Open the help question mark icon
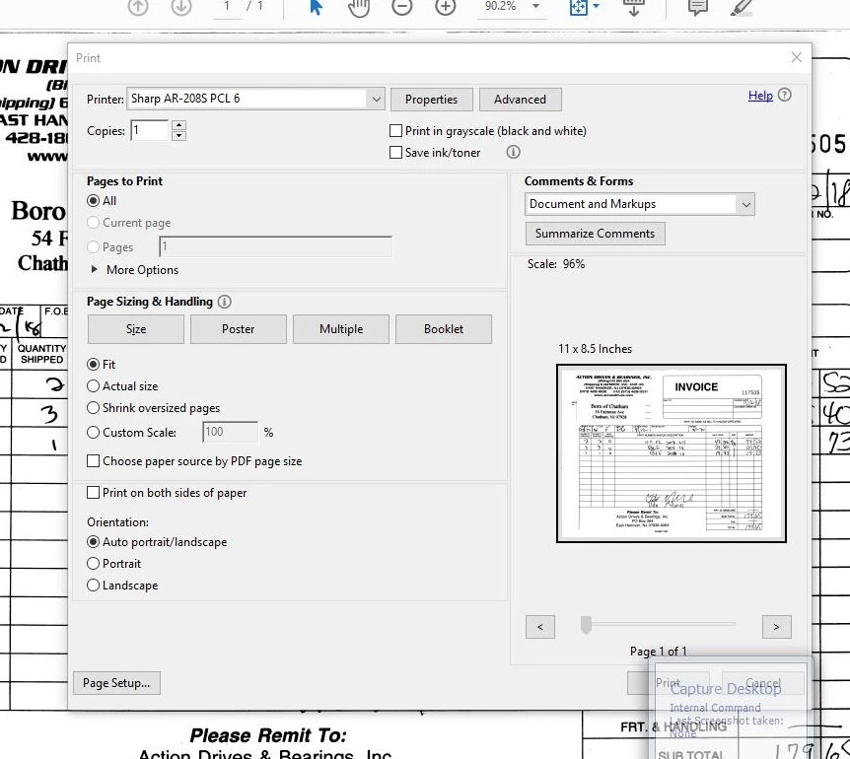Screen dimensions: 850x759 784,95
